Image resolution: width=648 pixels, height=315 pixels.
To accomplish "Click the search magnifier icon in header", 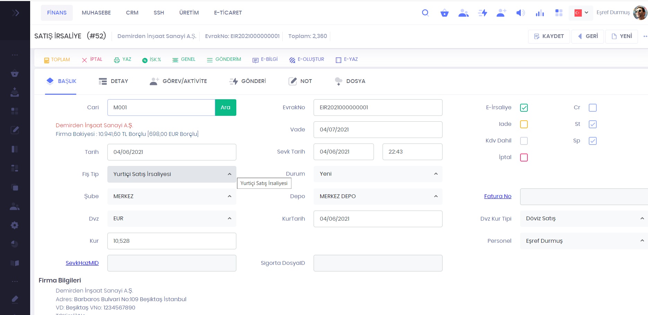I will click(425, 13).
